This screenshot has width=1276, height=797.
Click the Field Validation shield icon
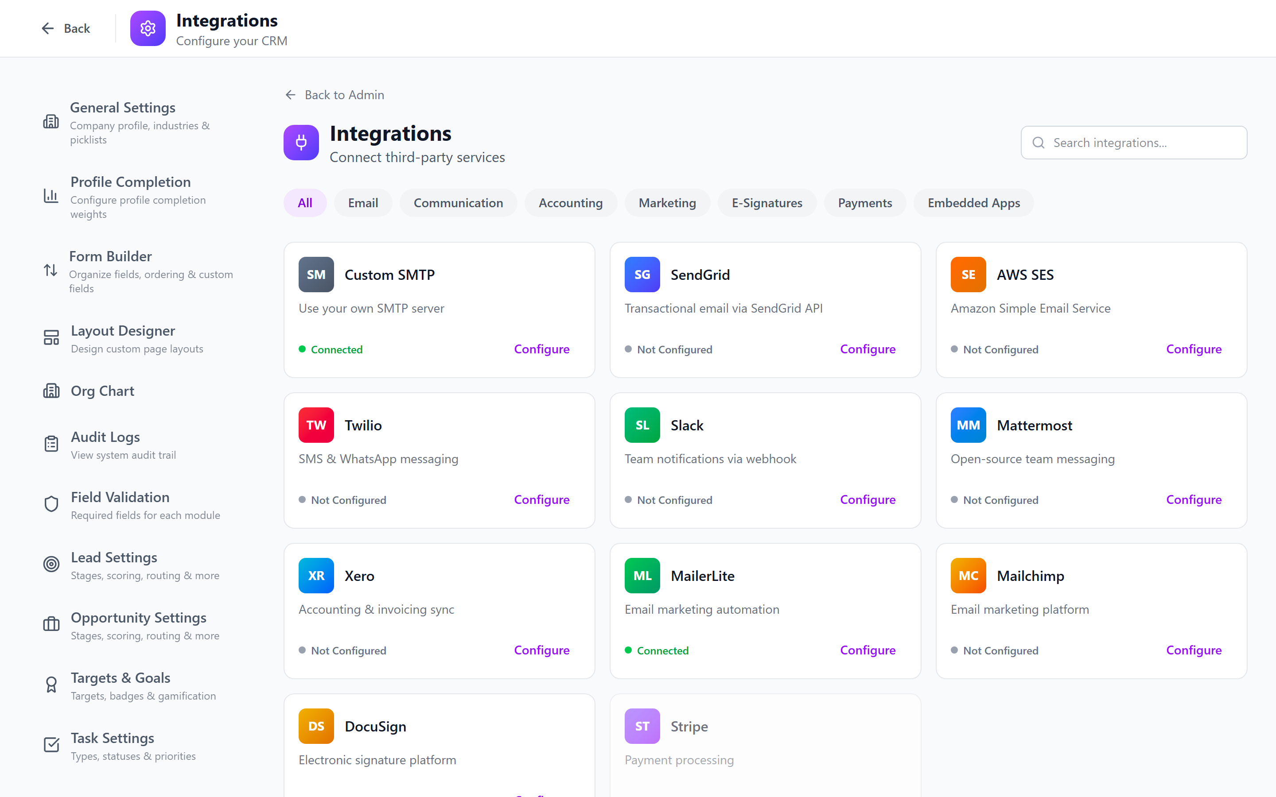coord(51,504)
